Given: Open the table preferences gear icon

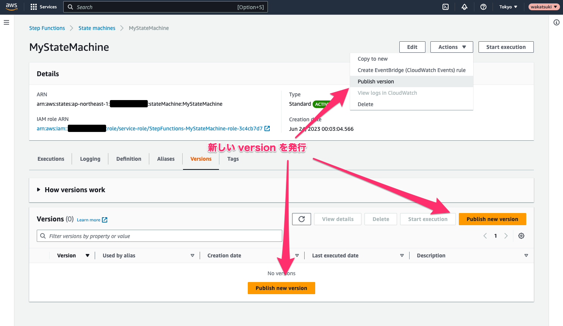Looking at the screenshot, I should point(521,236).
